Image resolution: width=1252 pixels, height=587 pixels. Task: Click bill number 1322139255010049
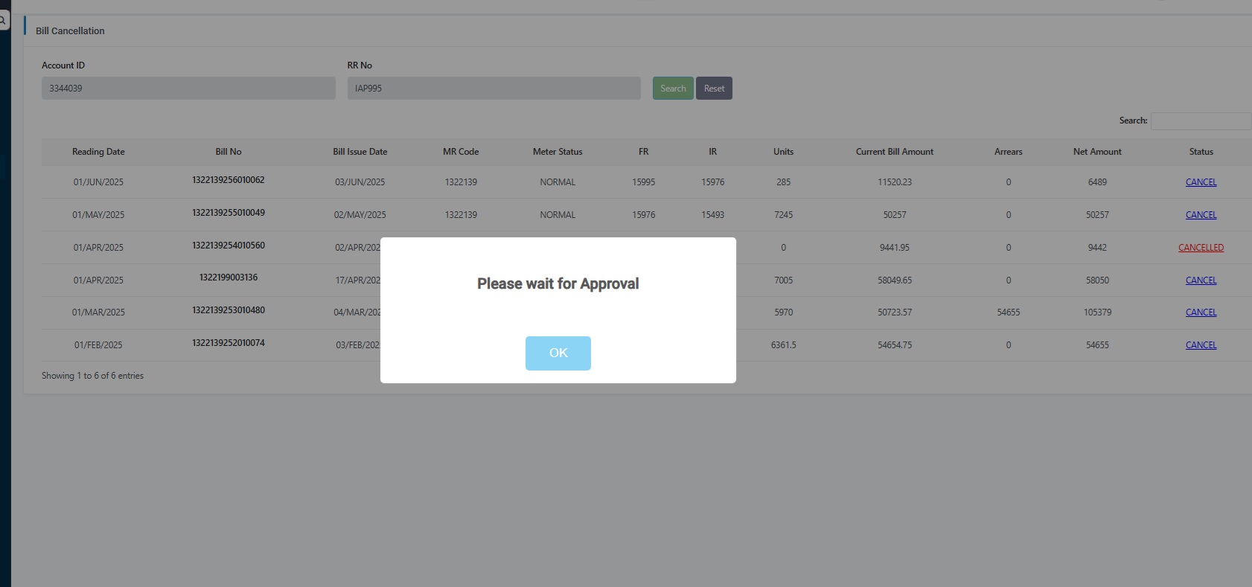pos(229,213)
